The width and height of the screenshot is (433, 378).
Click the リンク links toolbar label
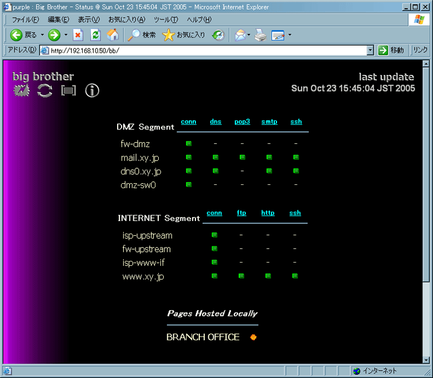tap(420, 51)
